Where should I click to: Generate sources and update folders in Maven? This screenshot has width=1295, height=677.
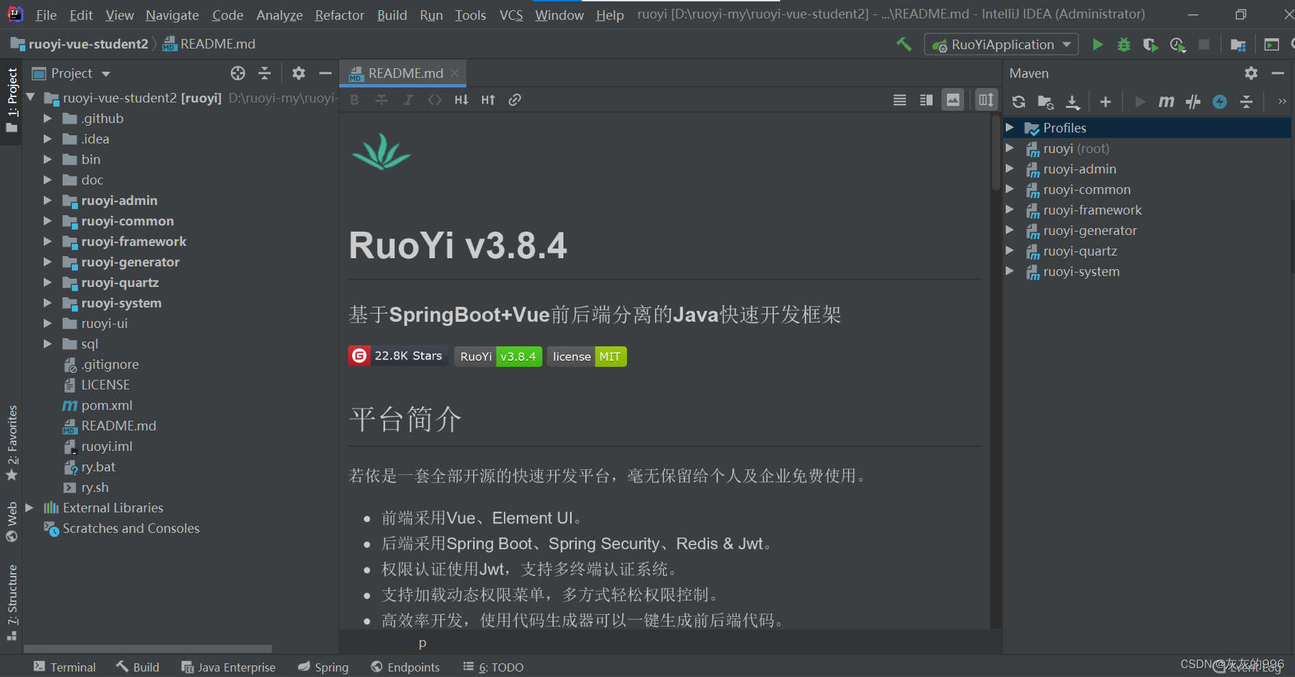(1045, 102)
